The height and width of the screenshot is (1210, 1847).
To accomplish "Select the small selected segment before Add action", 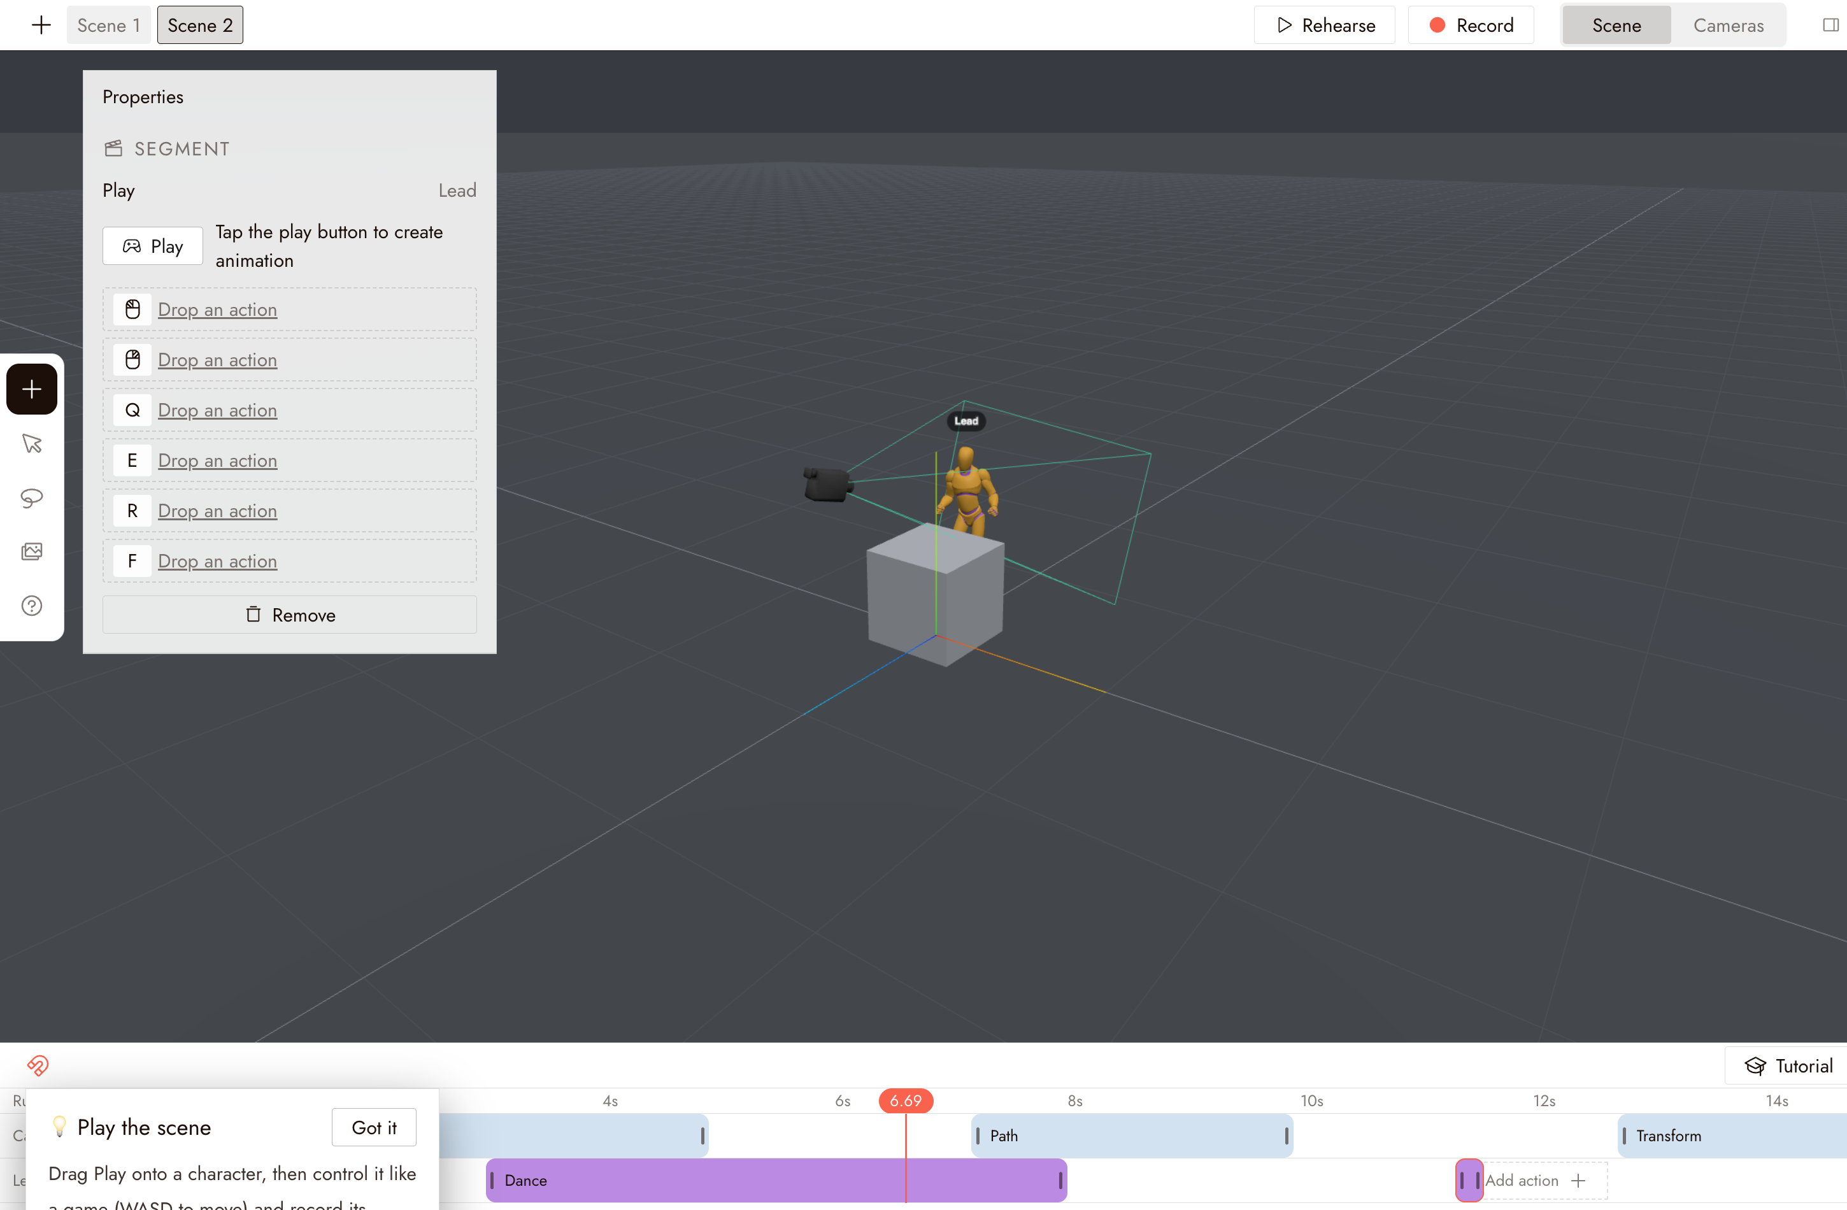I will pyautogui.click(x=1469, y=1181).
